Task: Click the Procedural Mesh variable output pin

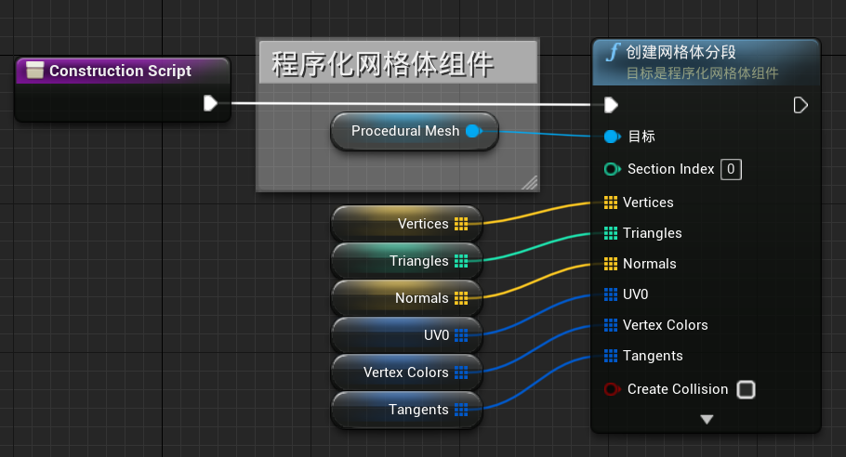Action: click(474, 131)
